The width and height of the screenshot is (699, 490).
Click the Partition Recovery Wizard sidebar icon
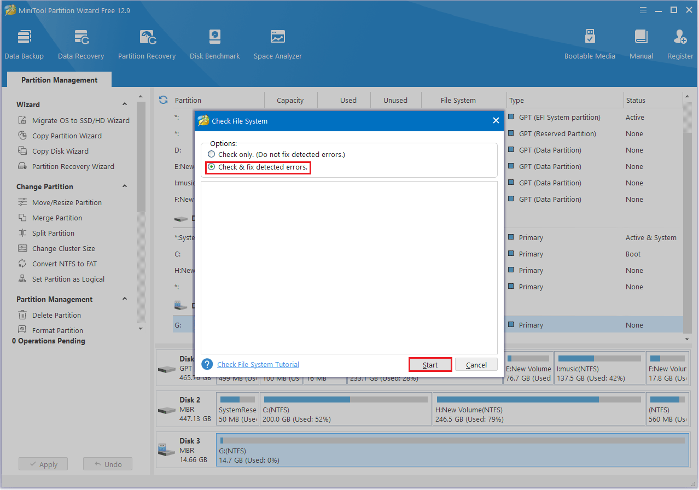click(x=22, y=166)
